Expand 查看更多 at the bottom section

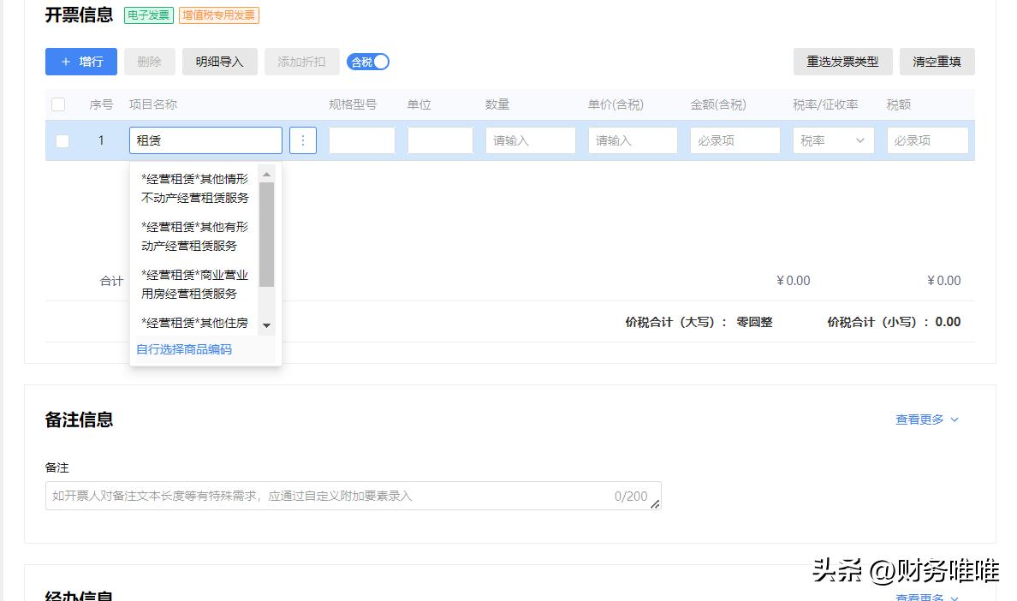pos(927,597)
